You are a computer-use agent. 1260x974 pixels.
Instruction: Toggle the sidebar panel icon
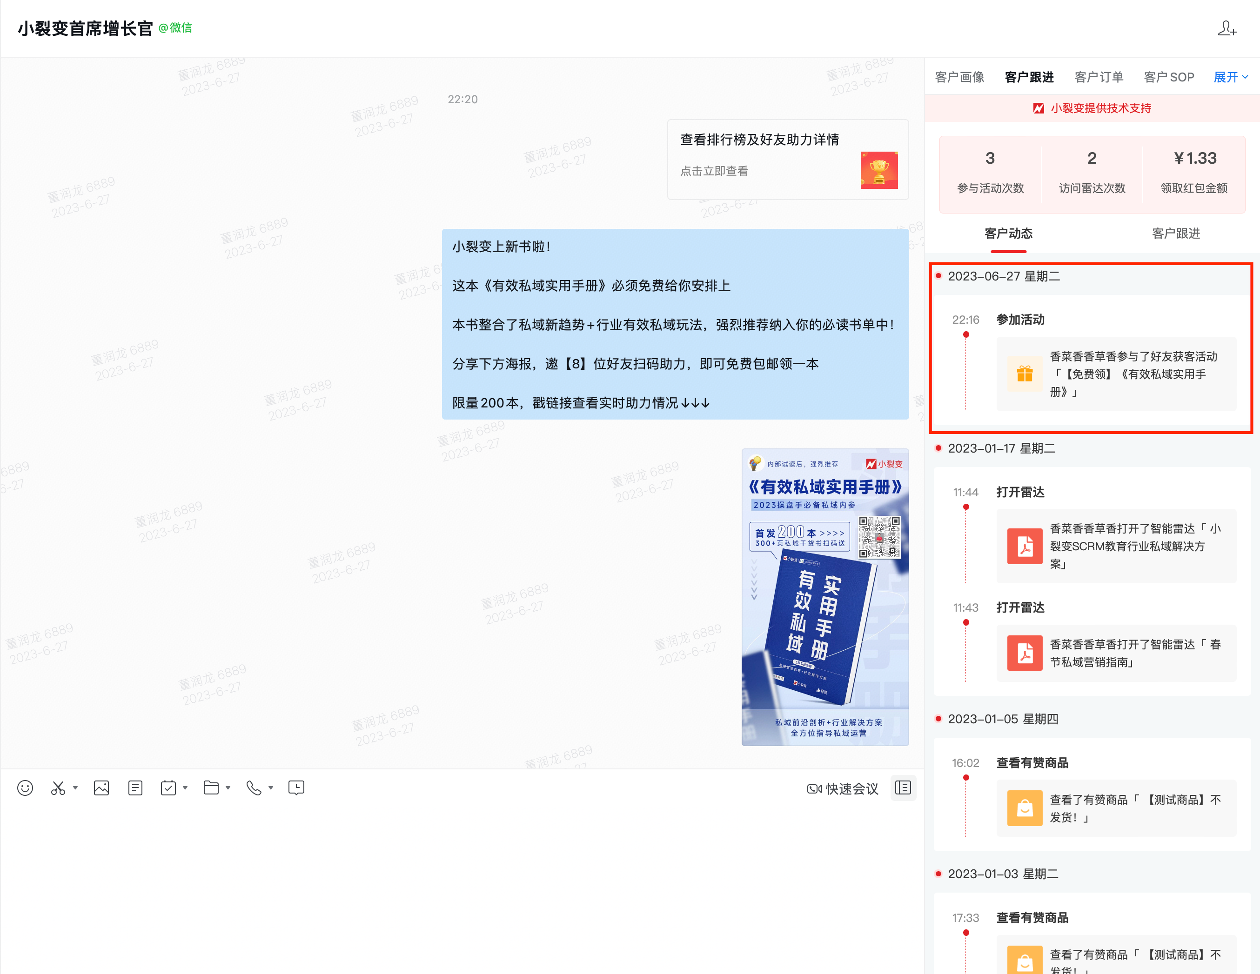[x=903, y=788]
